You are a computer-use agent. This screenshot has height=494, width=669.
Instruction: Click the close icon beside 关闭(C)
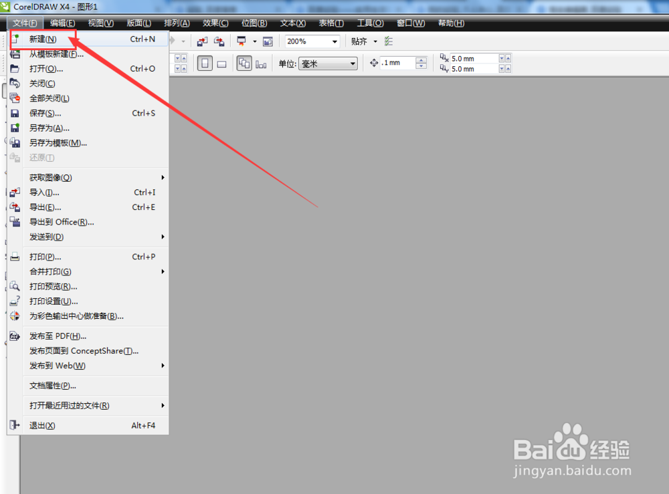pyautogui.click(x=15, y=84)
